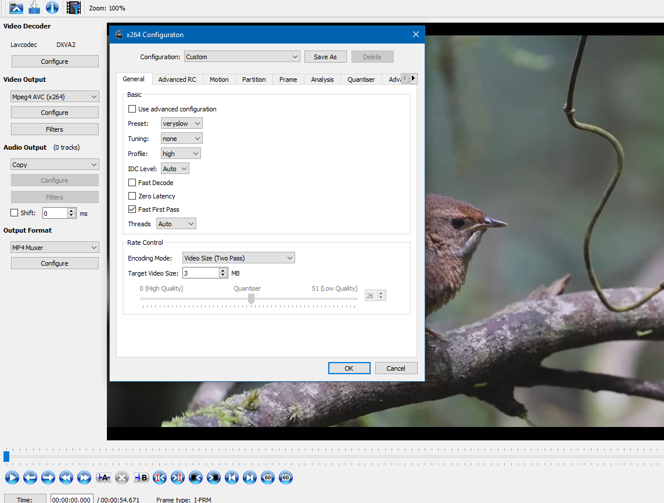Screen dimensions: 664x503
Task: Click the Open Video file icon
Action: (16, 8)
